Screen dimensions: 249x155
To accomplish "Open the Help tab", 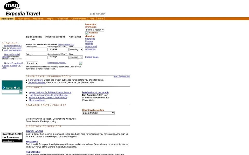I will coord(100,19).
